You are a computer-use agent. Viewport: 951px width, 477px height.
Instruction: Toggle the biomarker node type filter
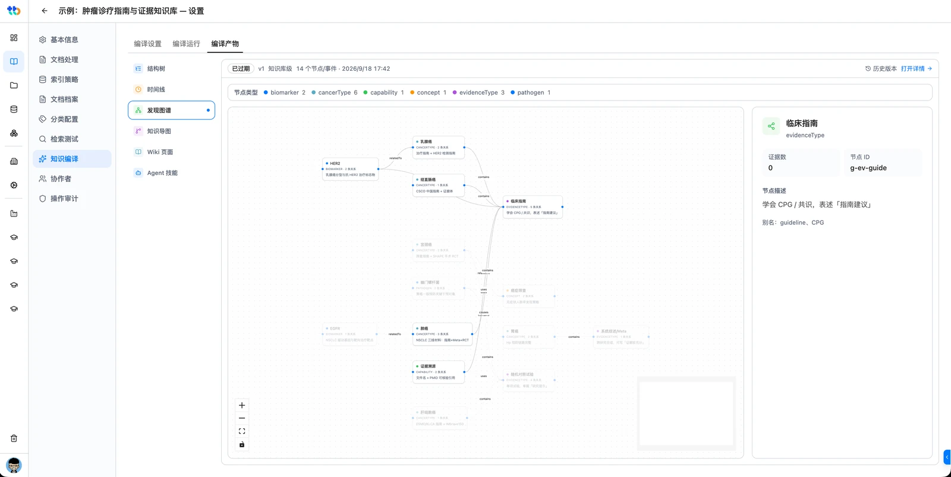[285, 93]
